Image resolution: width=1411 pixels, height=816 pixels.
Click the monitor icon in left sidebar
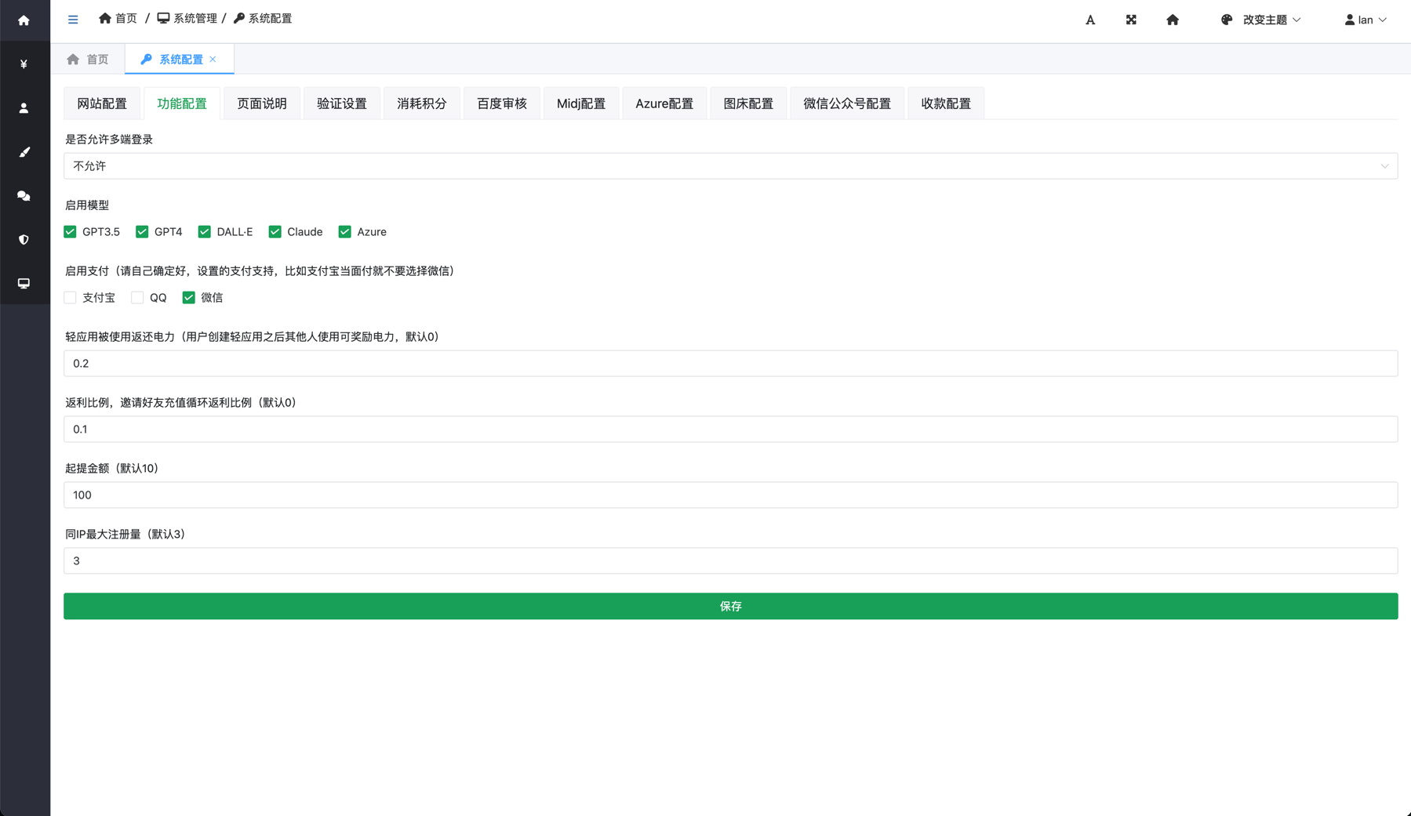[x=24, y=284]
